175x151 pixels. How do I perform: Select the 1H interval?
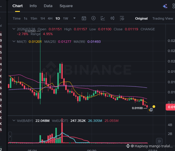click(42, 18)
